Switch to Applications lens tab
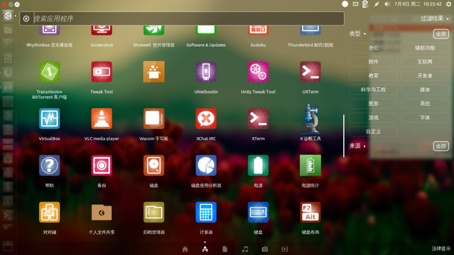This screenshot has width=454, height=255. 205,249
